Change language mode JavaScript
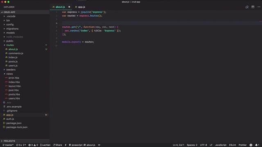 pos(221,145)
